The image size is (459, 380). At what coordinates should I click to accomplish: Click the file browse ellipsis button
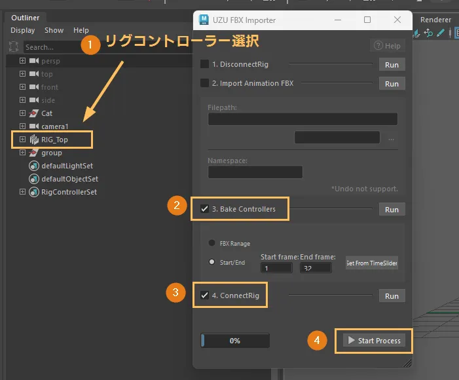click(x=391, y=139)
